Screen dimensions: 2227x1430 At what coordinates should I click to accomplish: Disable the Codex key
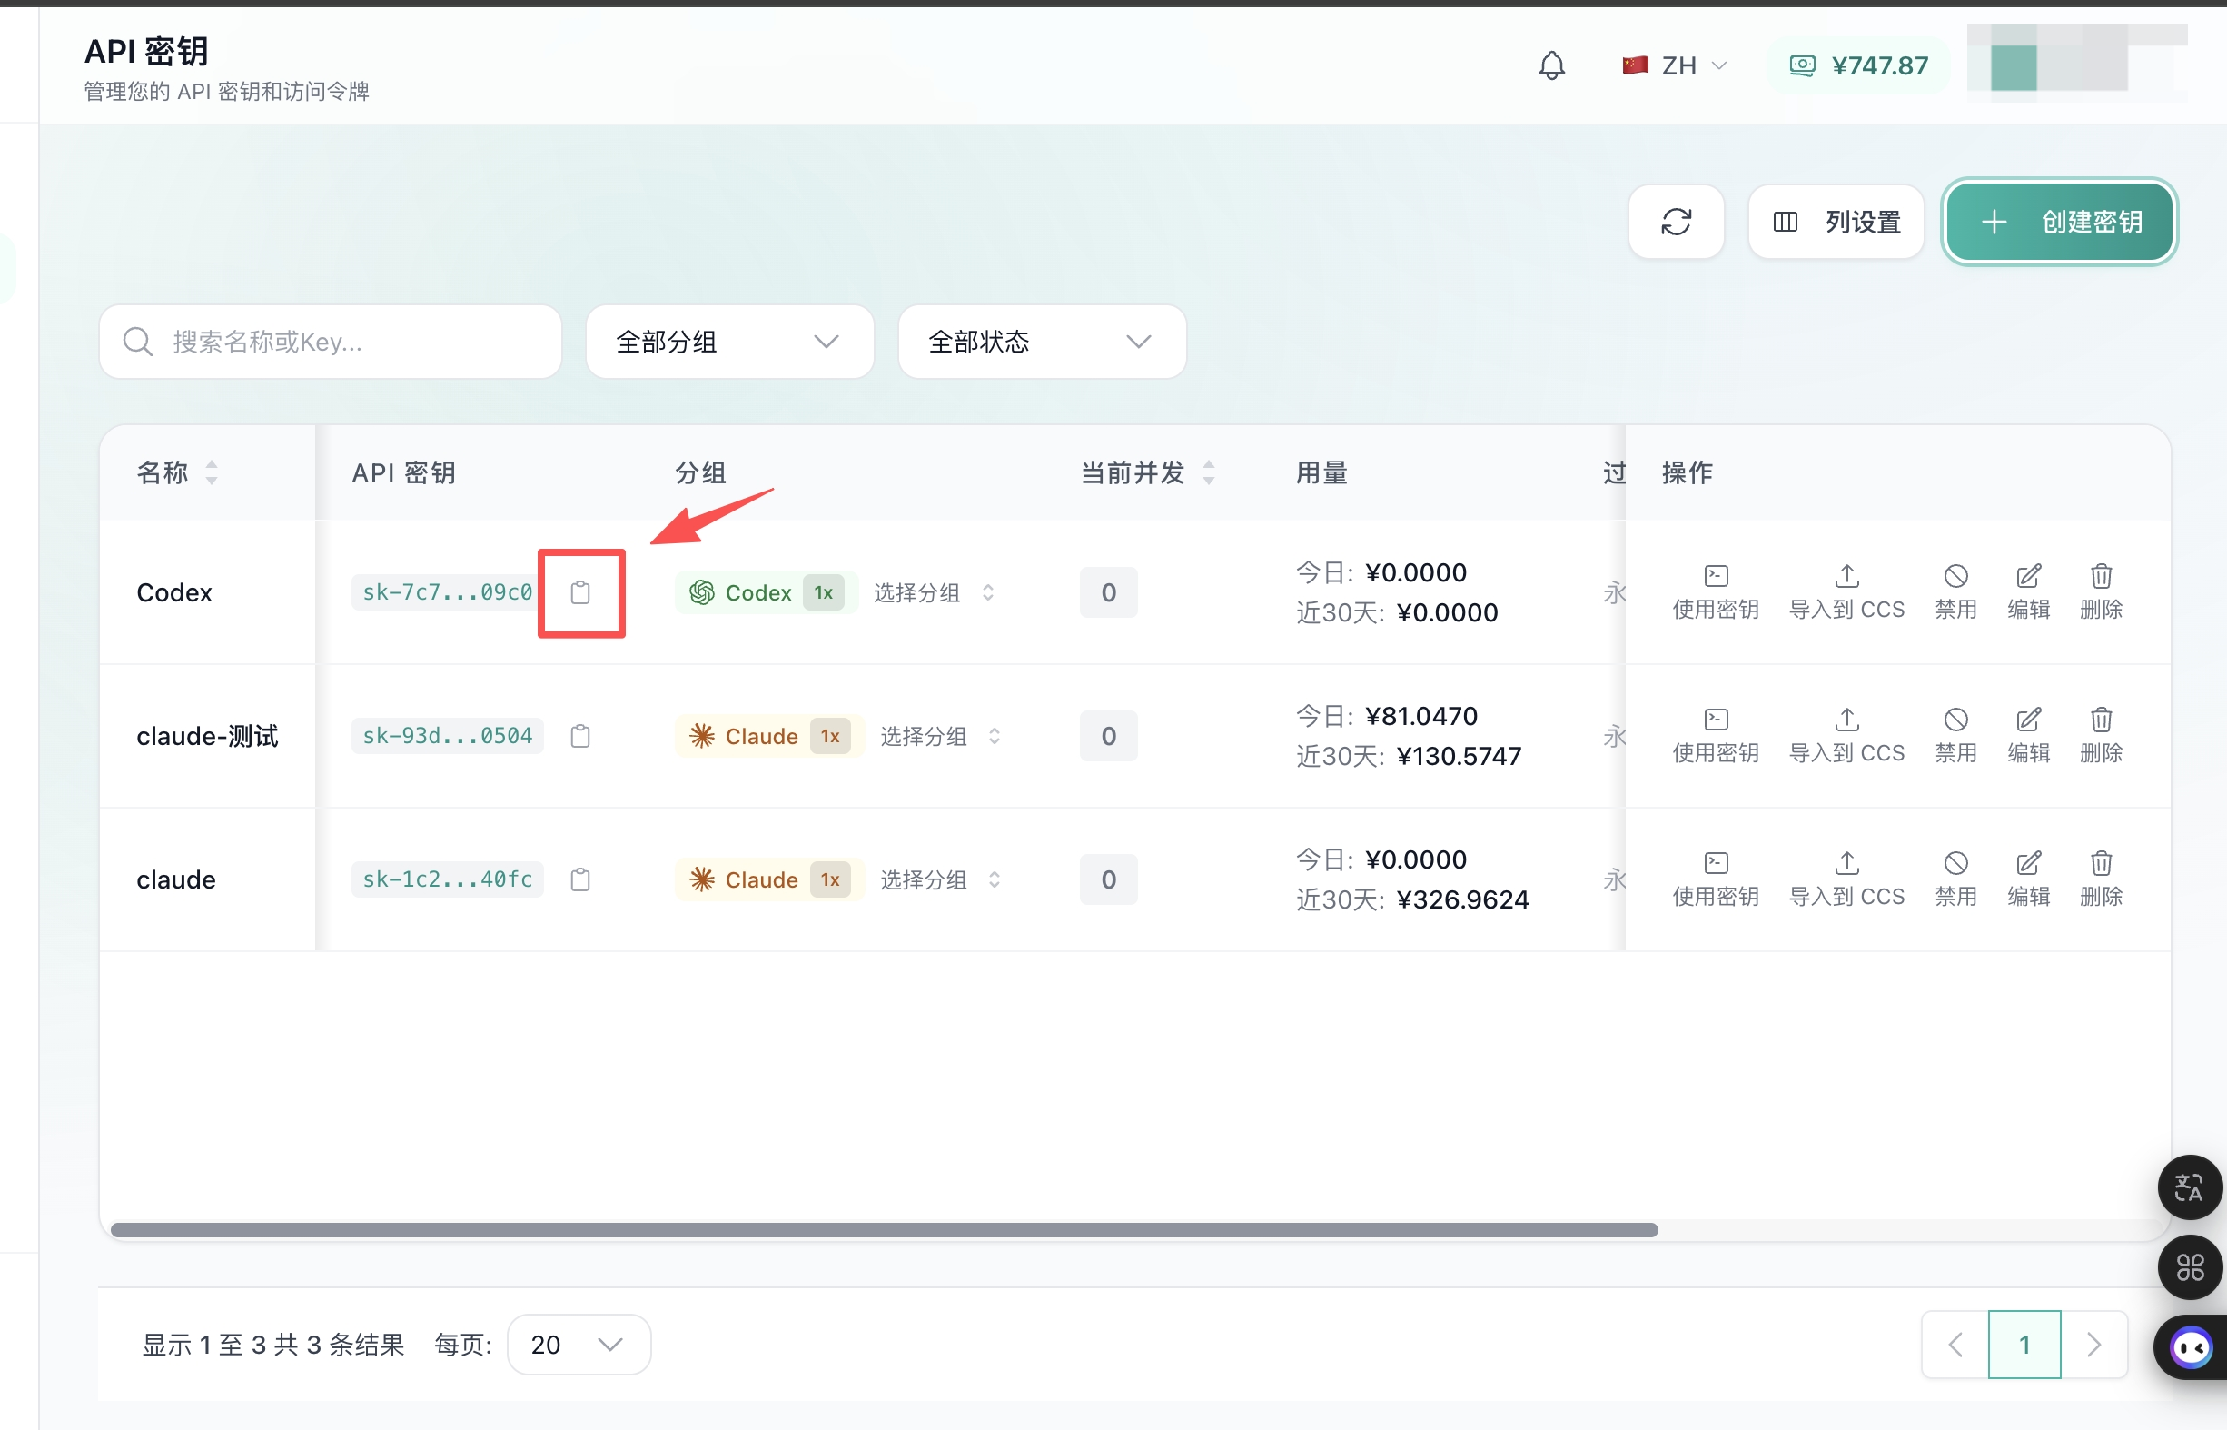1955,592
